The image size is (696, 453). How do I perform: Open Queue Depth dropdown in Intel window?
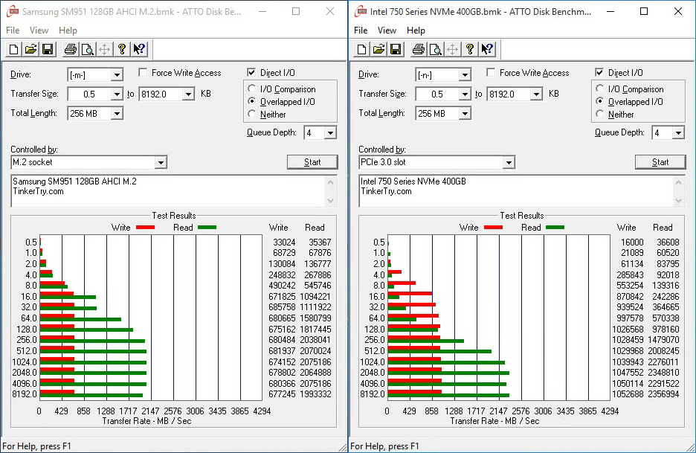(678, 133)
